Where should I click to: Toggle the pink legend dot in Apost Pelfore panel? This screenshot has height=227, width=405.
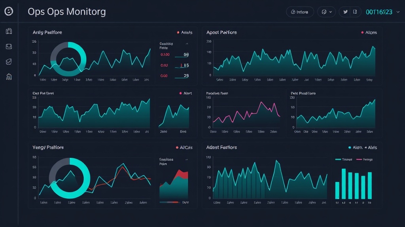[362, 32]
